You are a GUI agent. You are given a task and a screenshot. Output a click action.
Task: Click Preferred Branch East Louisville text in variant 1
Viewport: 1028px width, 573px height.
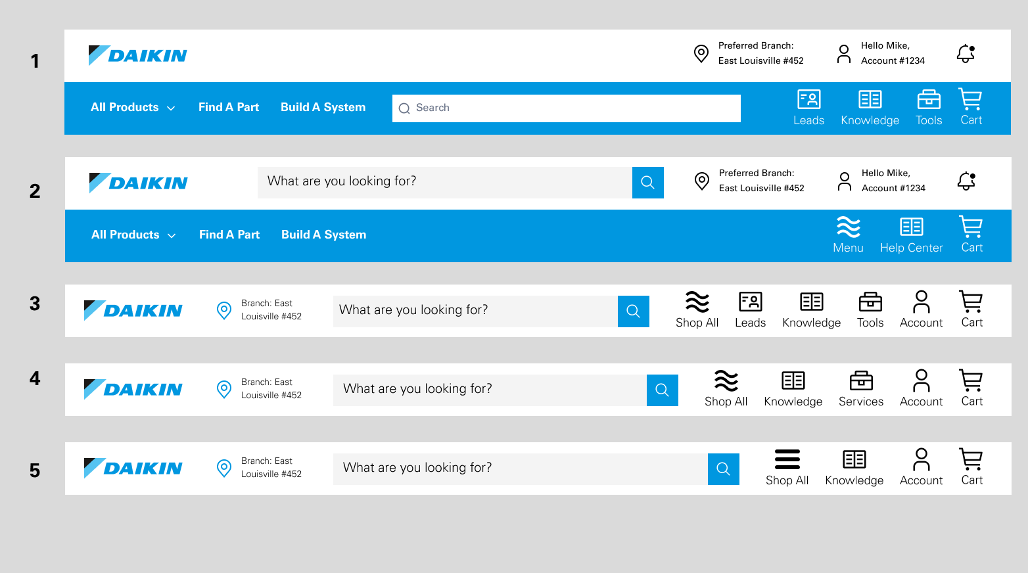(x=760, y=53)
